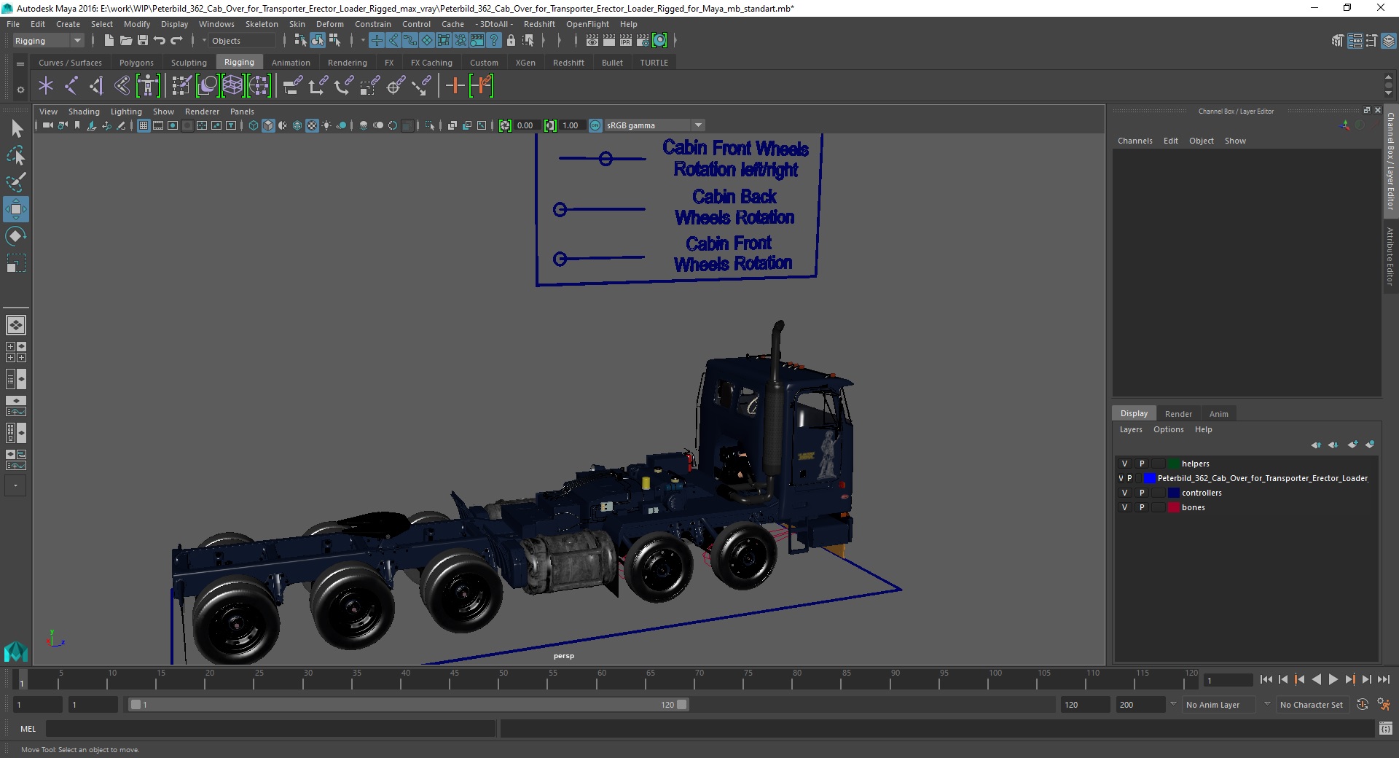This screenshot has height=758, width=1399.
Task: Activate the Lasso Select tool
Action: pos(16,156)
